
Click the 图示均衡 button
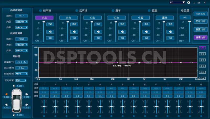[201, 21]
